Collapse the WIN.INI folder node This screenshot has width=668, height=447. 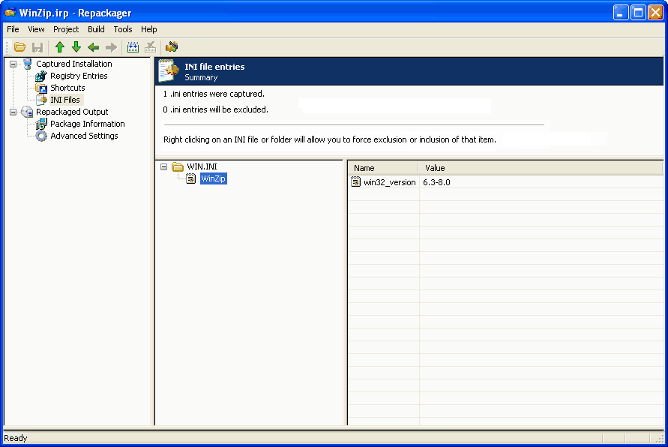tap(164, 166)
